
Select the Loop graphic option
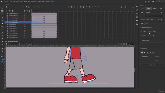tap(142, 52)
